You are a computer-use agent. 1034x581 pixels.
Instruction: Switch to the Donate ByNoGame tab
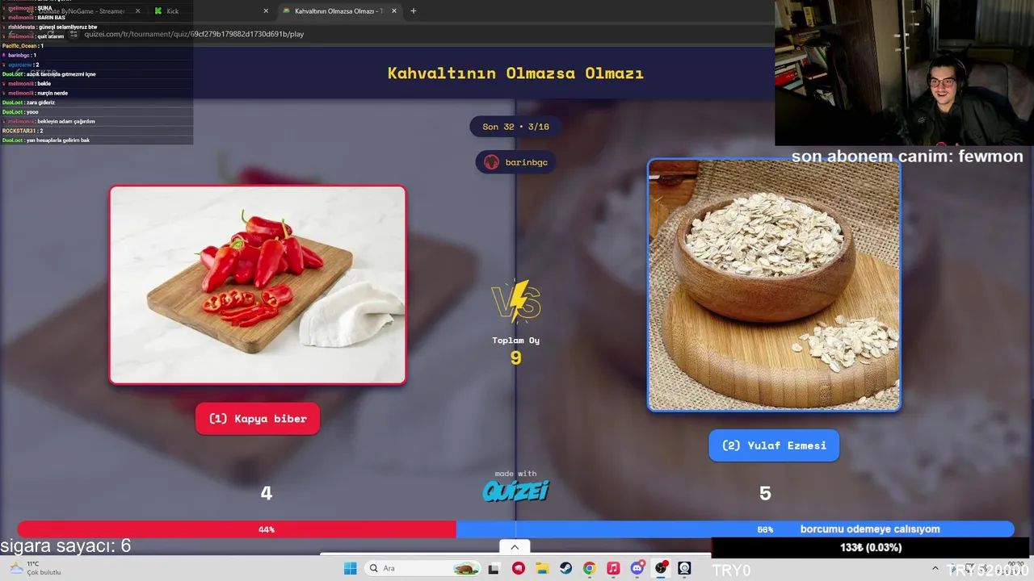[x=81, y=11]
